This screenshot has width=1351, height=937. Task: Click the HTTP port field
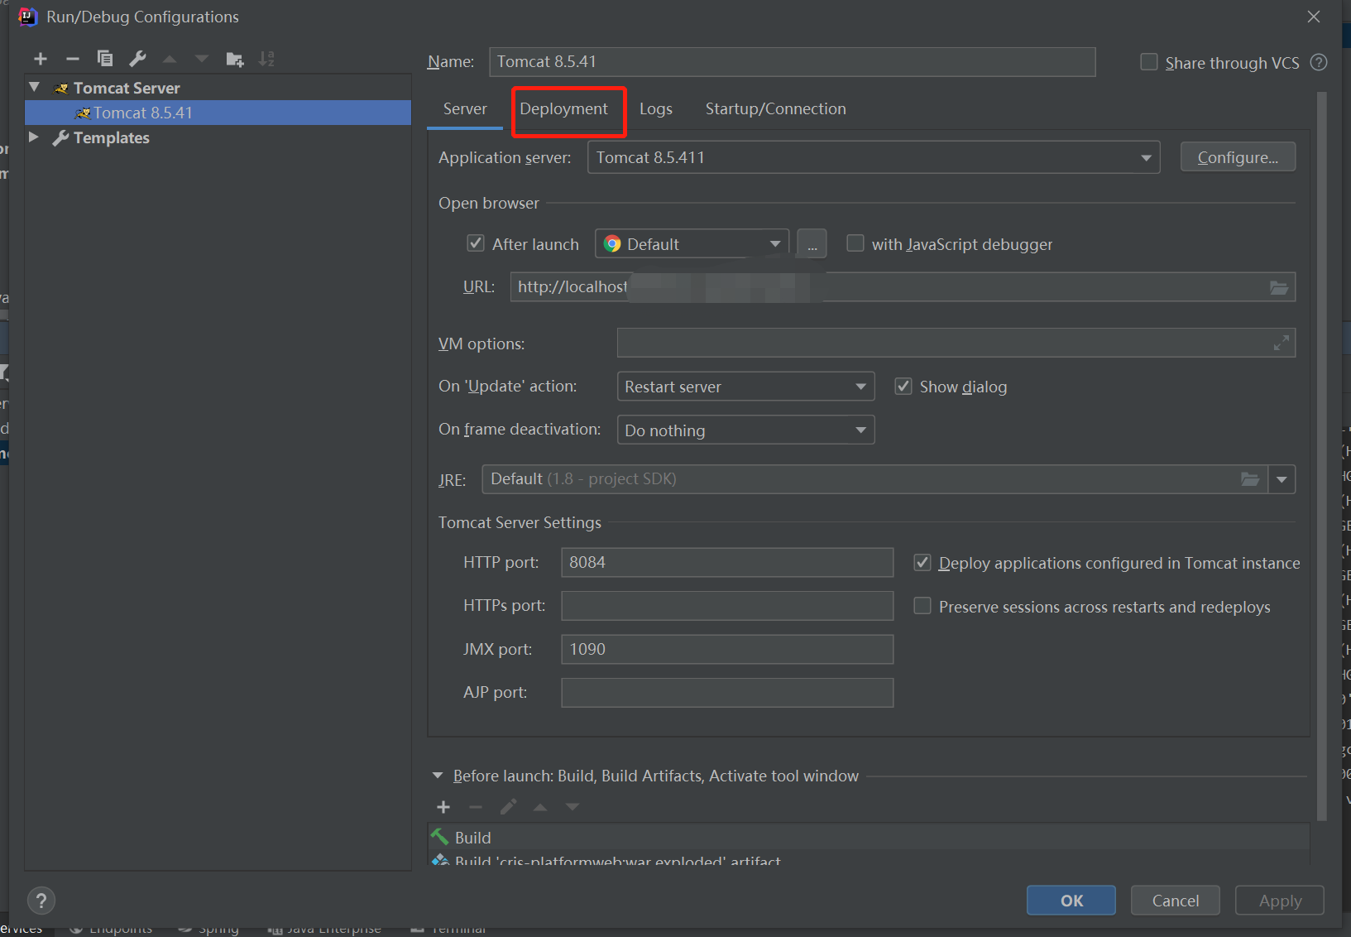click(x=727, y=562)
